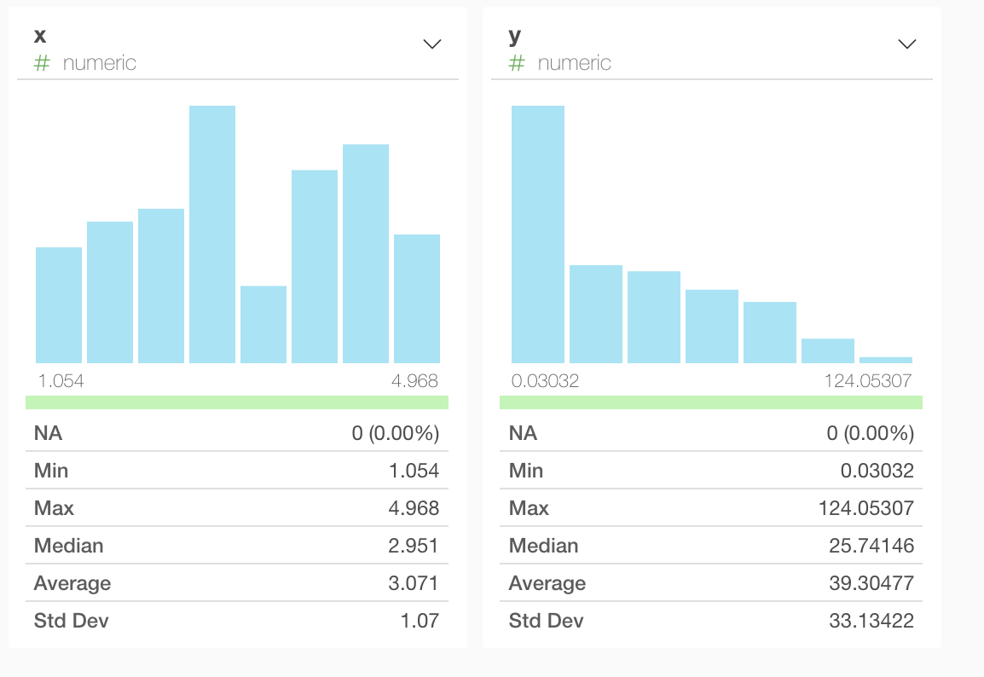Click the Min row showing 1.054
This screenshot has width=984, height=677.
coord(237,471)
